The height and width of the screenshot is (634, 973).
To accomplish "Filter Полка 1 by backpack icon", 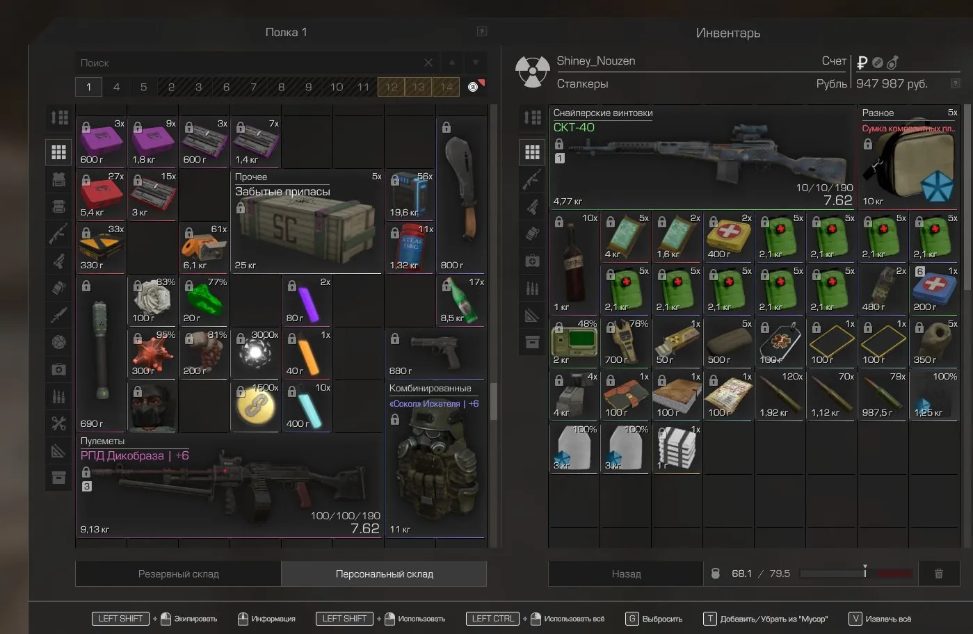I will [x=59, y=206].
